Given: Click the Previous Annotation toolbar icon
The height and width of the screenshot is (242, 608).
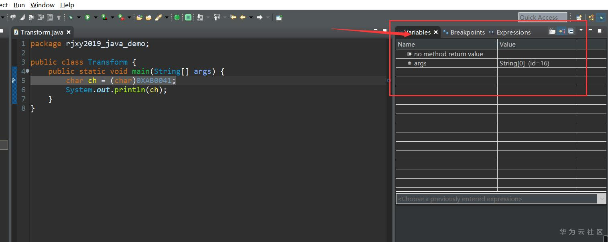Looking at the screenshot, I should [x=216, y=17].
